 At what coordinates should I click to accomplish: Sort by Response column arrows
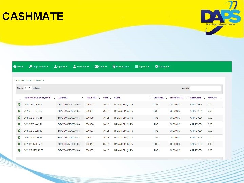tap(205, 98)
